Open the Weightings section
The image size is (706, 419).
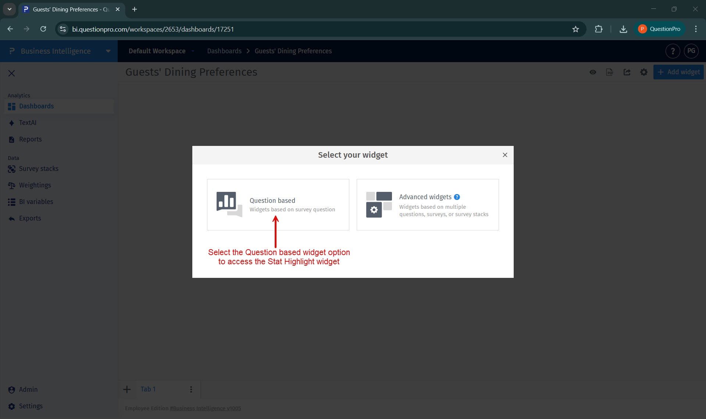click(35, 185)
